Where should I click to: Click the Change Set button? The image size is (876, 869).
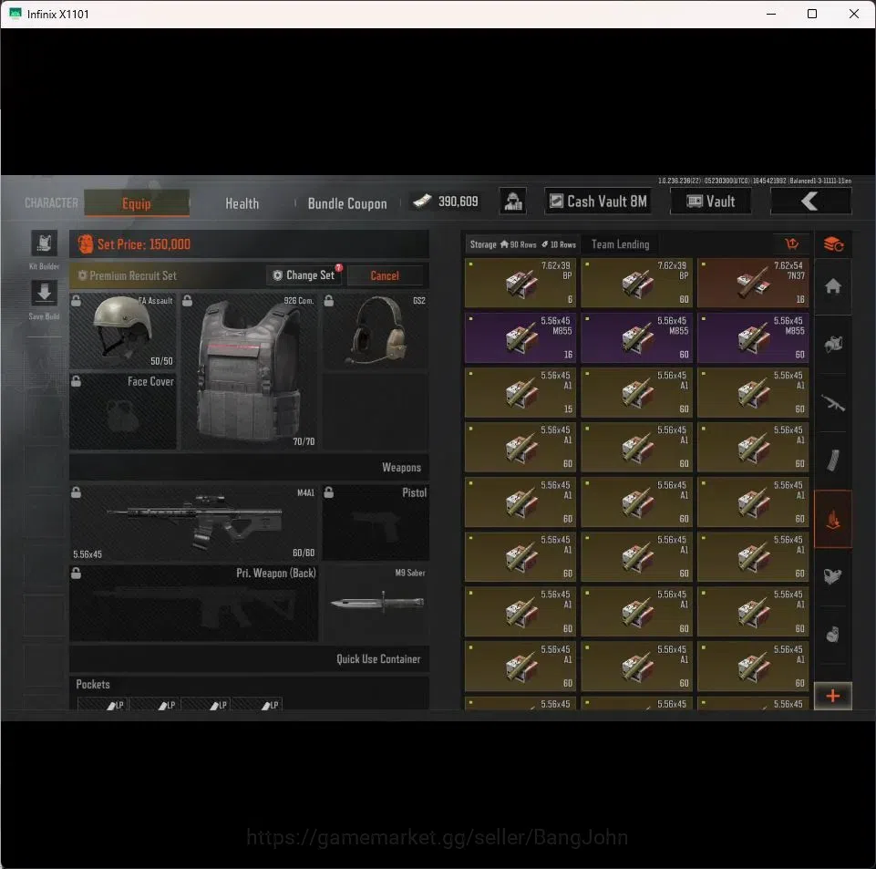coord(305,275)
